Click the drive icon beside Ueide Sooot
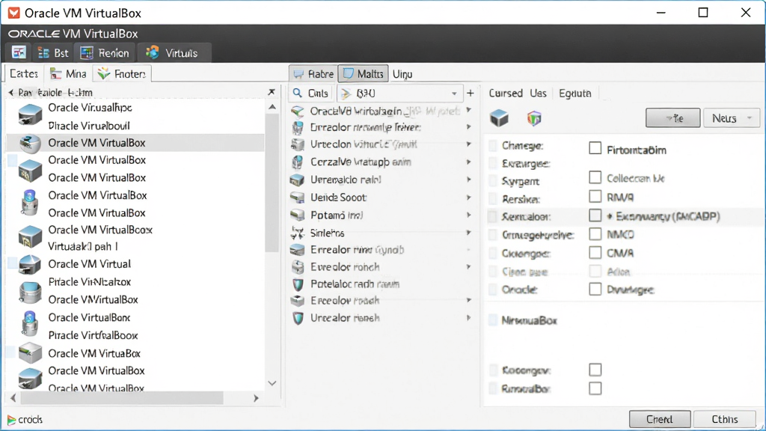This screenshot has width=766, height=431. [x=298, y=198]
